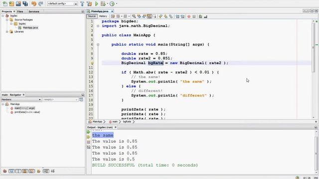Start macro recording with red dot
The height and width of the screenshot is (179, 319).
[189, 16]
